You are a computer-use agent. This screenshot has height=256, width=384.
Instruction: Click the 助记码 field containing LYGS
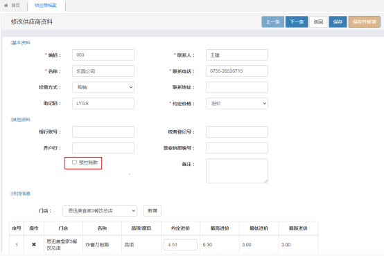(x=103, y=103)
